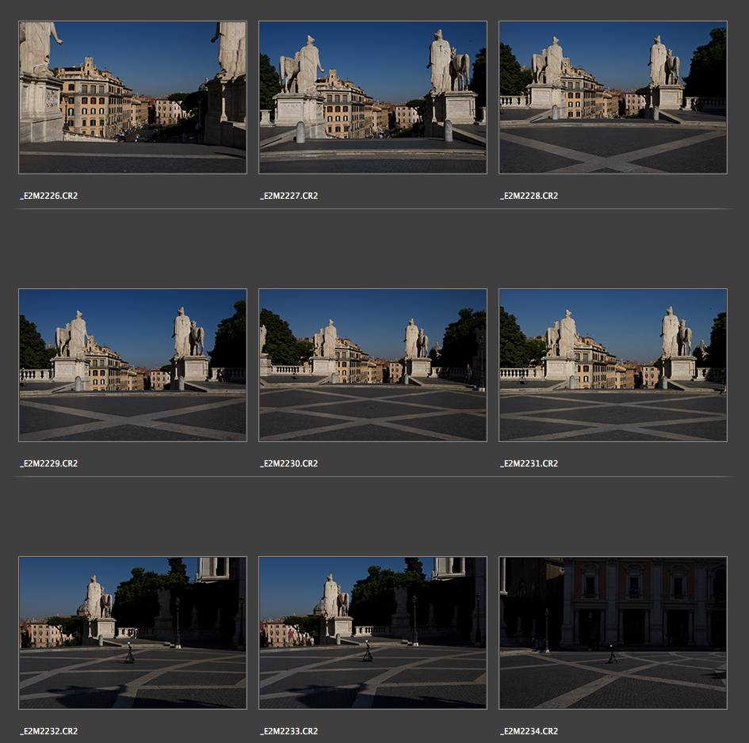Click the divider line below the first row
Viewport: 749px width, 743px height.
coord(373,209)
